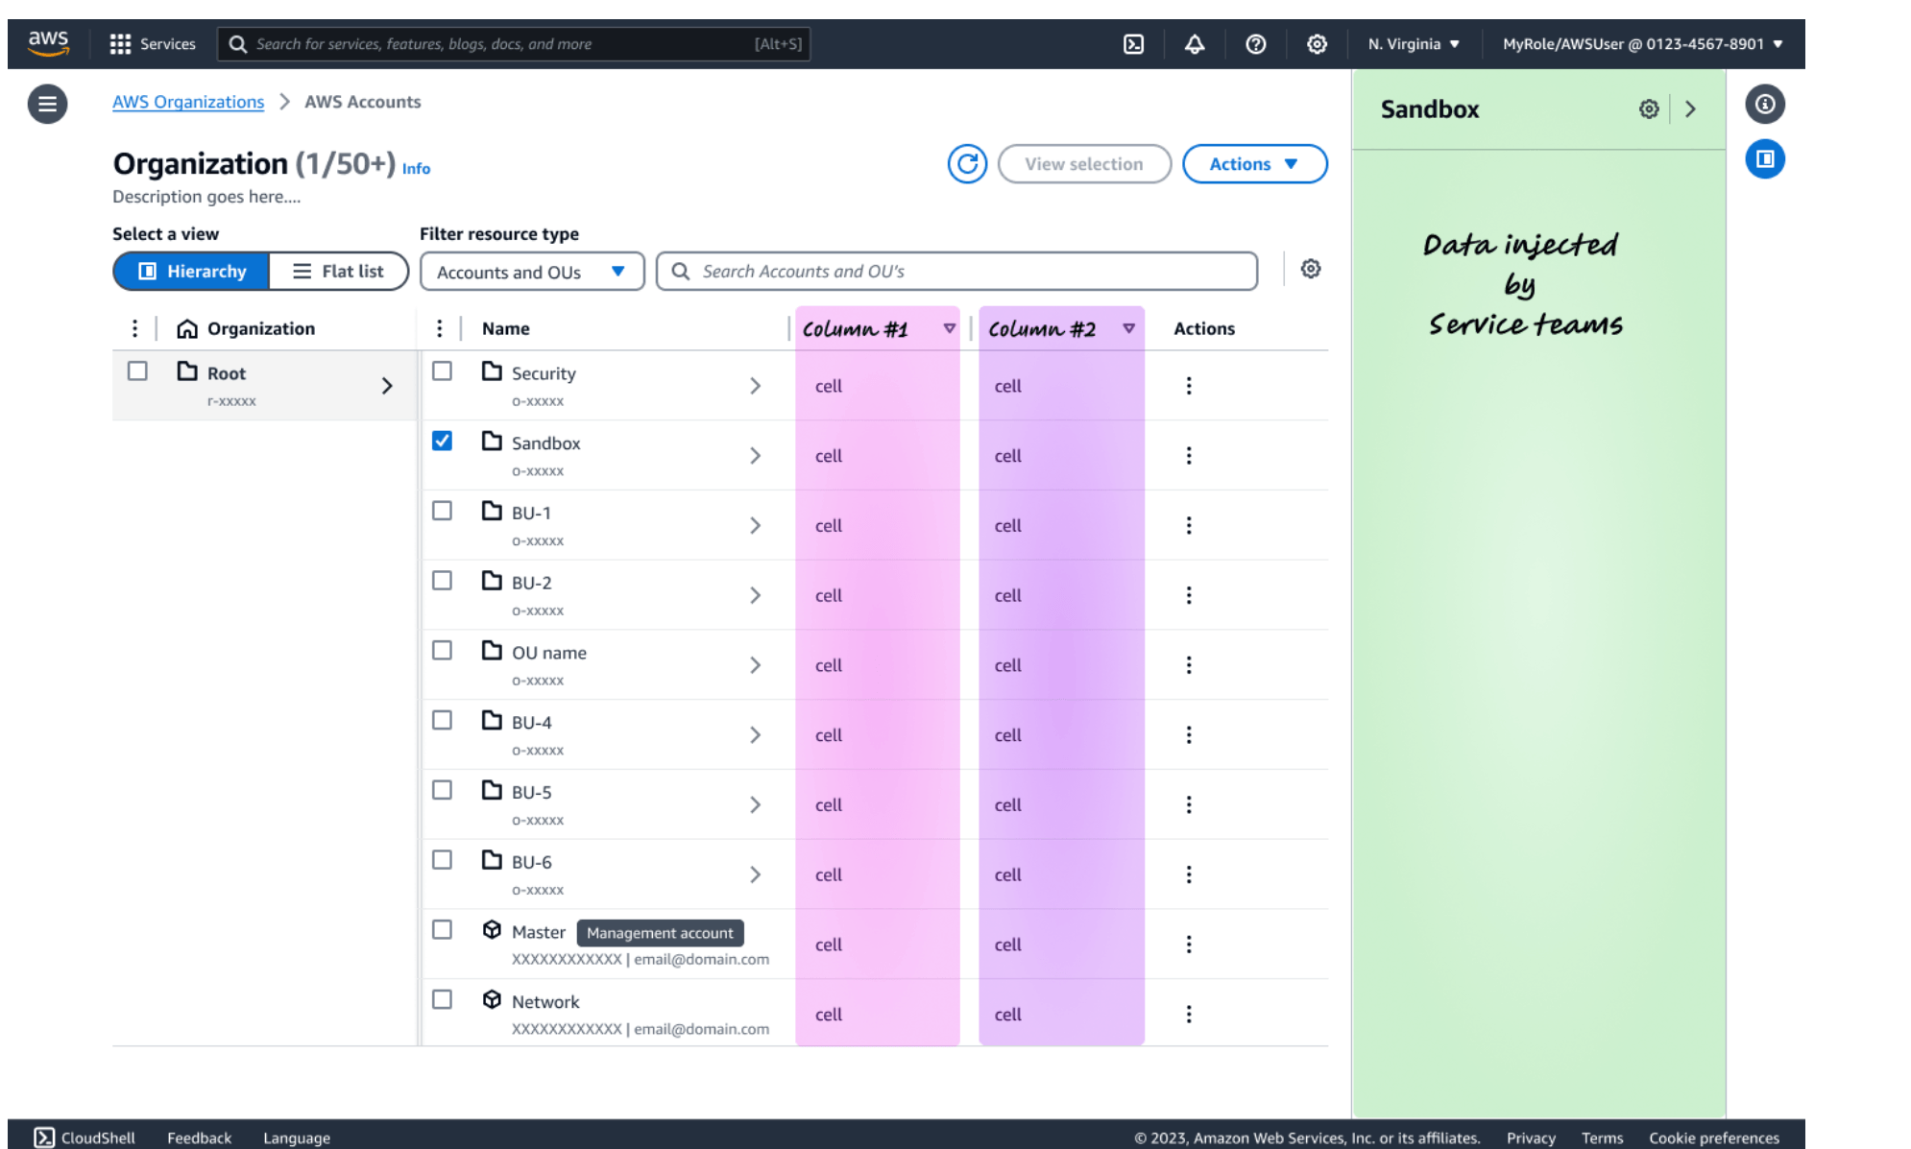The image size is (1911, 1149).
Task: Collapse the Sandbox side panel arrow
Action: (x=1691, y=109)
